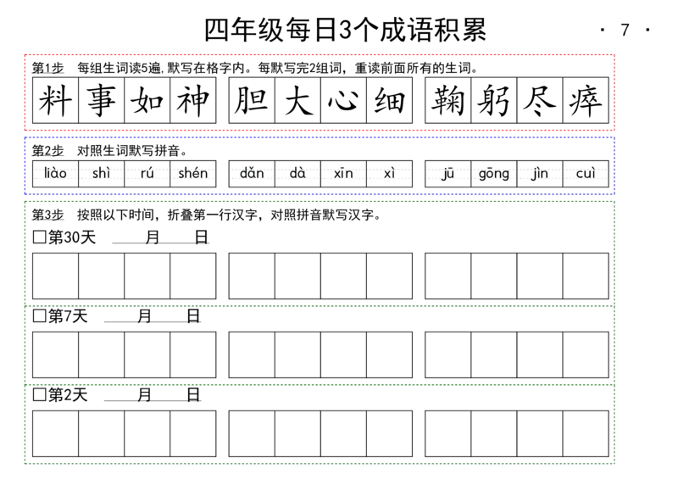678x480 pixels.
Task: Select the 第1步 step label
Action: [x=48, y=68]
